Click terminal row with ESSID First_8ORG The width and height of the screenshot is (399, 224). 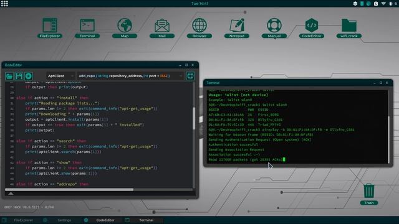click(244, 114)
